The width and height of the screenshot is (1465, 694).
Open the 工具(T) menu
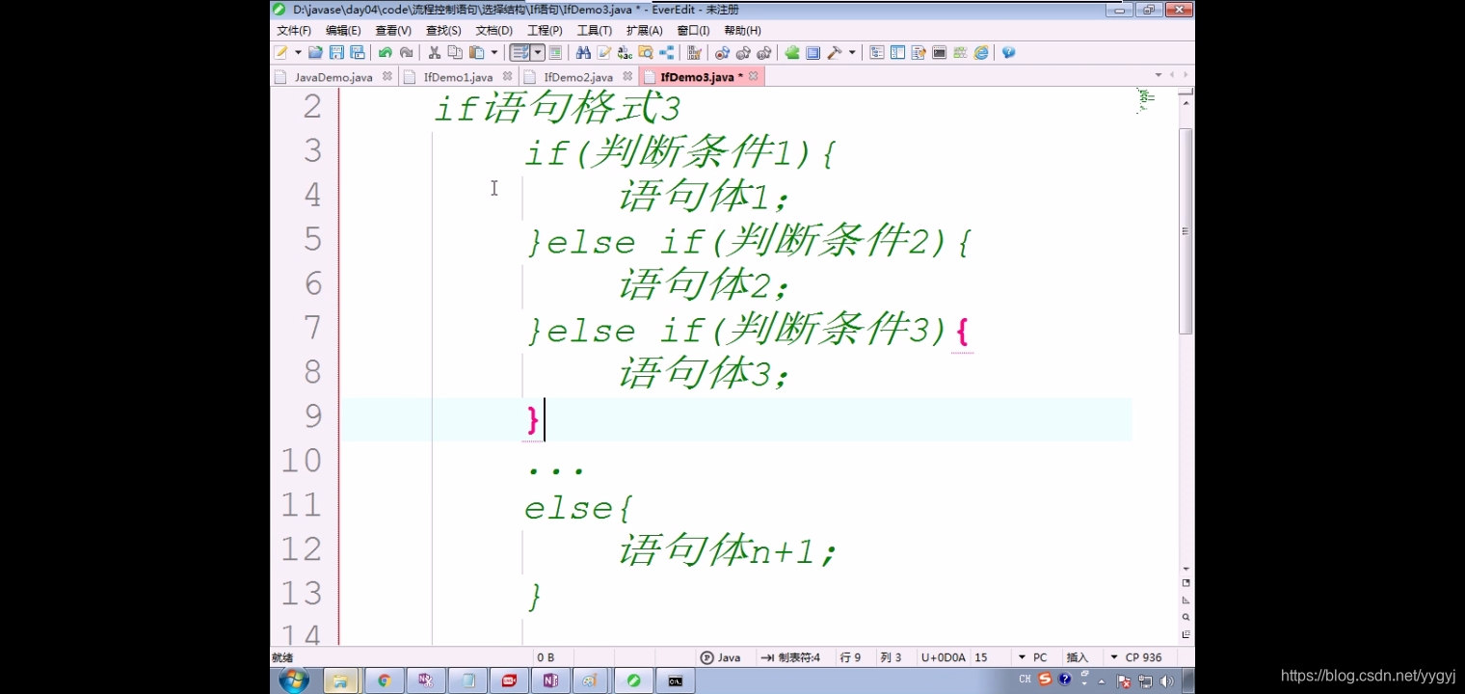coord(594,31)
